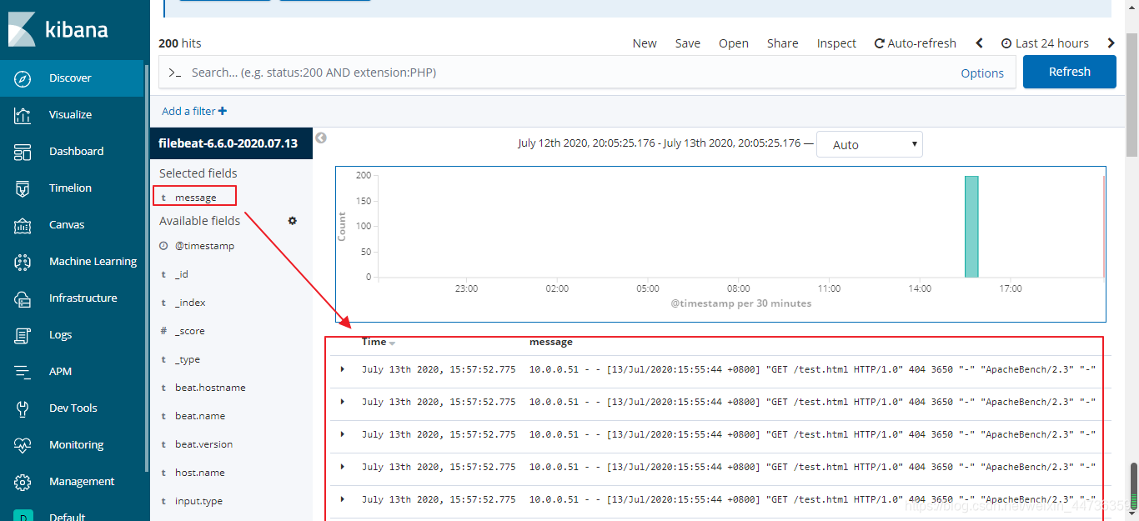Open APM icon in sidebar
The height and width of the screenshot is (521, 1139).
[x=23, y=372]
